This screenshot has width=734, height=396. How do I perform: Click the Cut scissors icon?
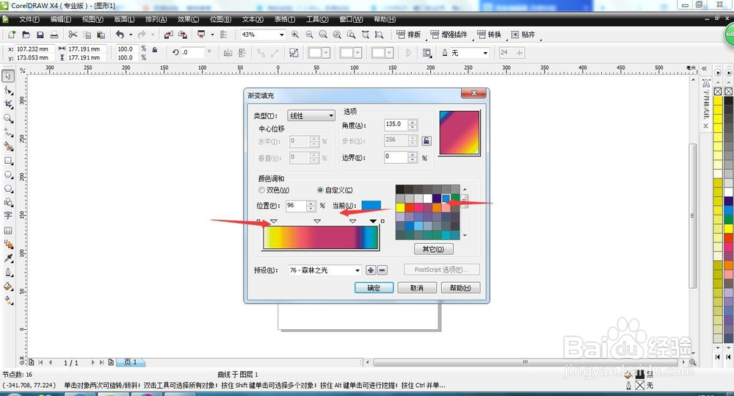tap(73, 35)
